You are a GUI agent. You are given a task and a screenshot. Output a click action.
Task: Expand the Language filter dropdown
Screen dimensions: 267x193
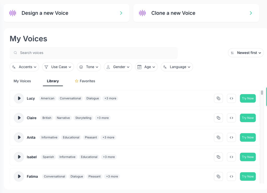(x=177, y=67)
